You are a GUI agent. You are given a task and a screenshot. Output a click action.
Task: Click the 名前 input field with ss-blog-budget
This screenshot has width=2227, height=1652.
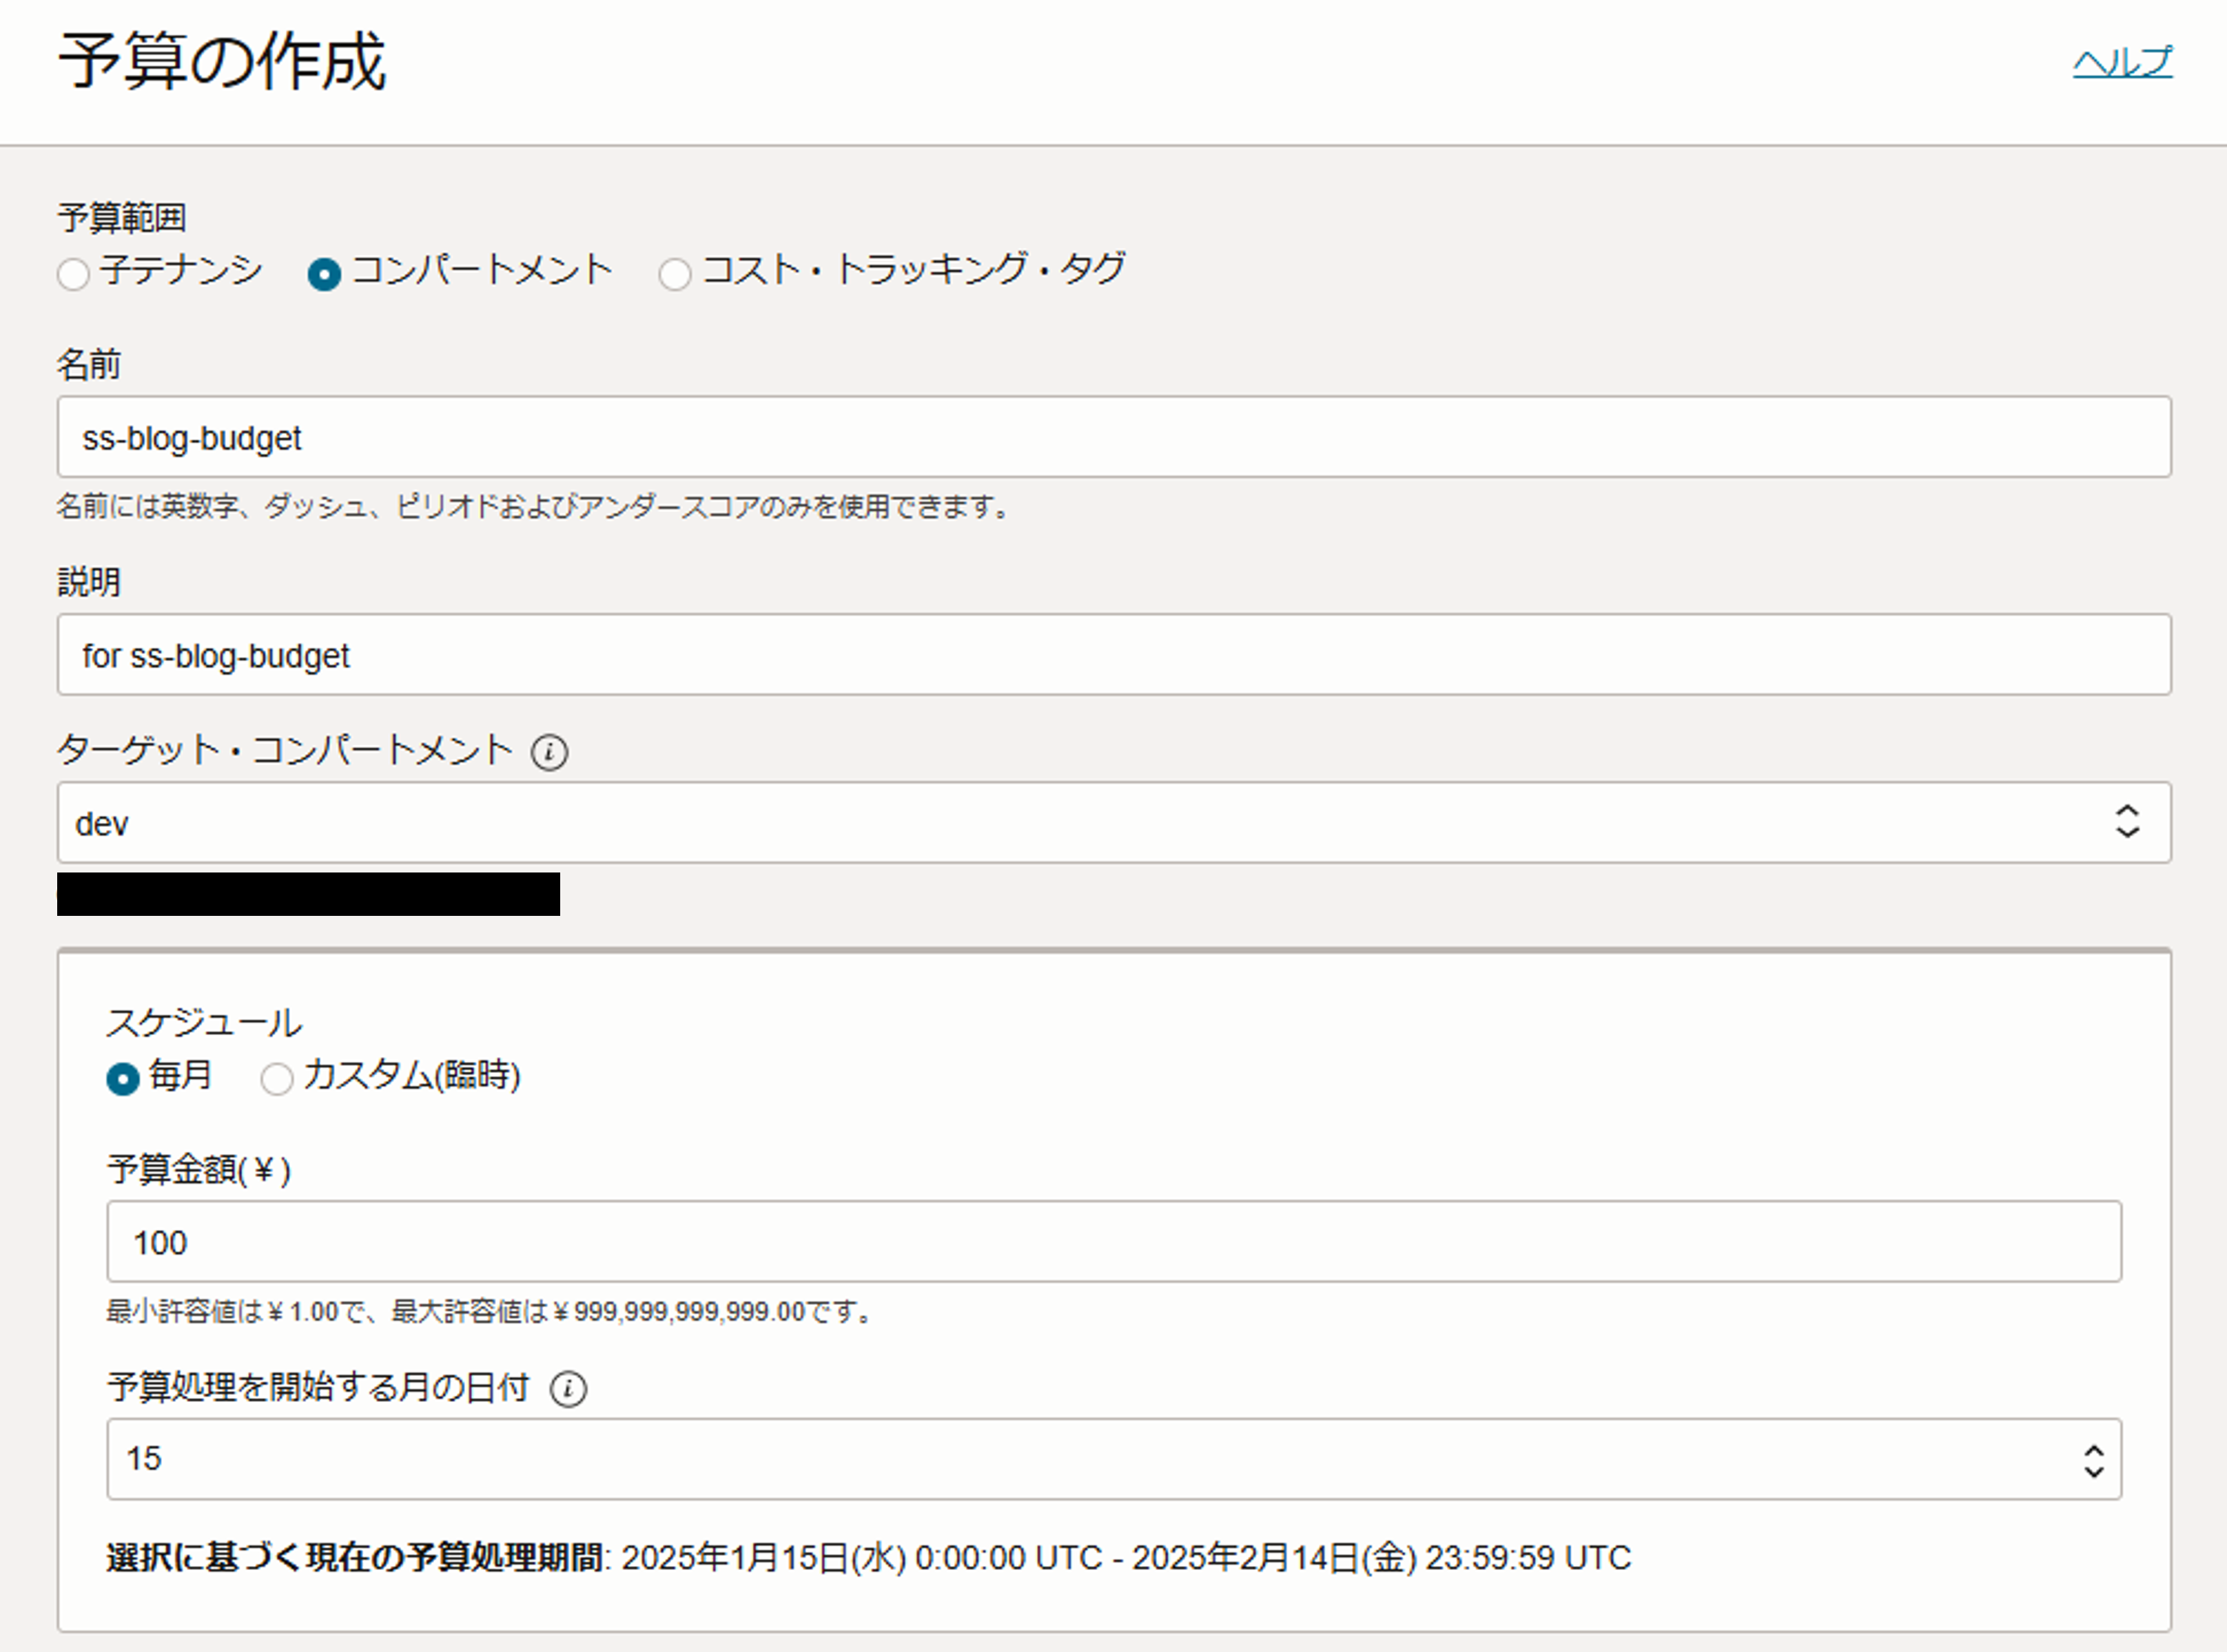[x=1113, y=437]
